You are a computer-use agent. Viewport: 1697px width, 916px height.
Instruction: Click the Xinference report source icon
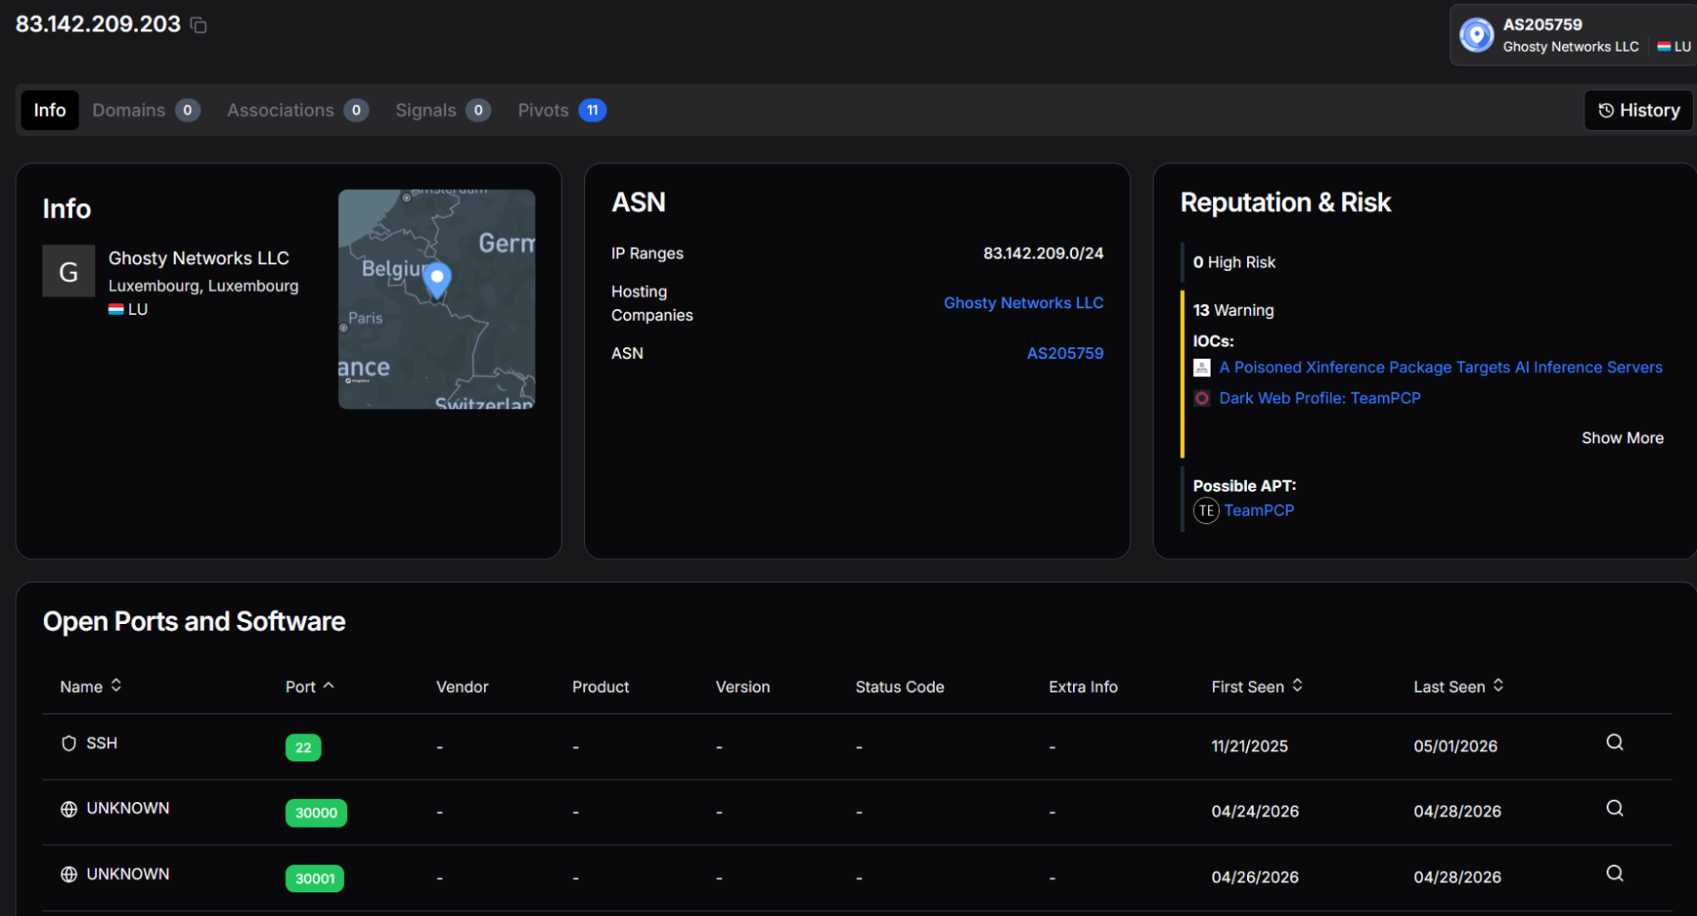[x=1202, y=368]
